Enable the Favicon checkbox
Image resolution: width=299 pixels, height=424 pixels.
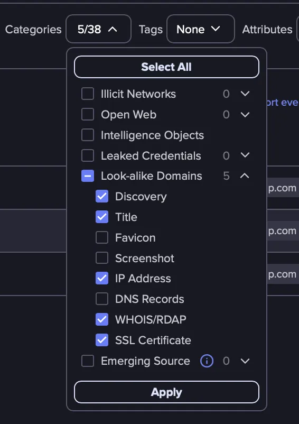[x=102, y=237]
